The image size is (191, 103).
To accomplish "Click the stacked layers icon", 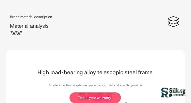I will point(173,22).
